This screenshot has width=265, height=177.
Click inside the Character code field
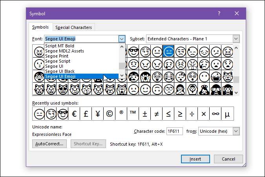tap(174, 132)
